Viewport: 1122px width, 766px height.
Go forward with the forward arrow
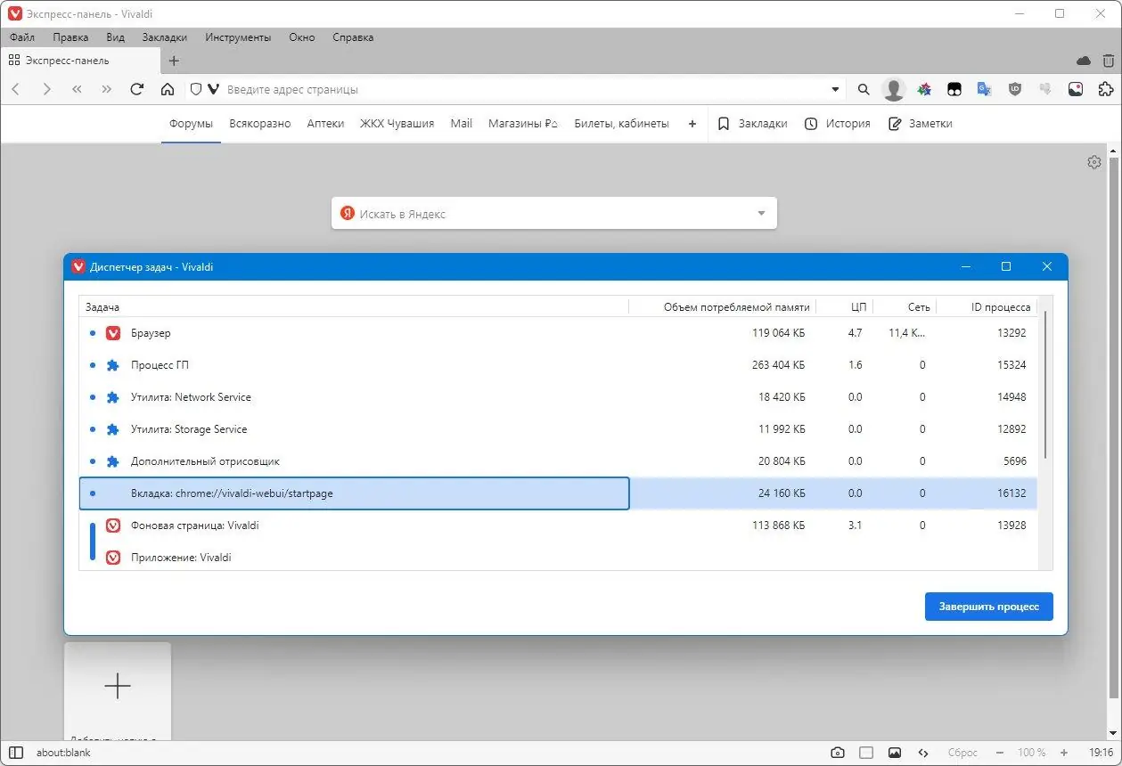[46, 89]
